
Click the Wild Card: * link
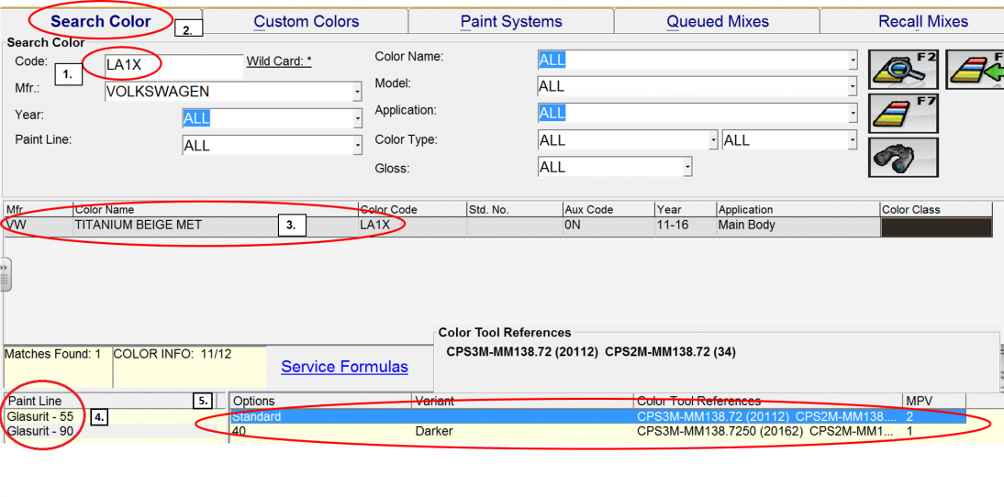coord(279,61)
